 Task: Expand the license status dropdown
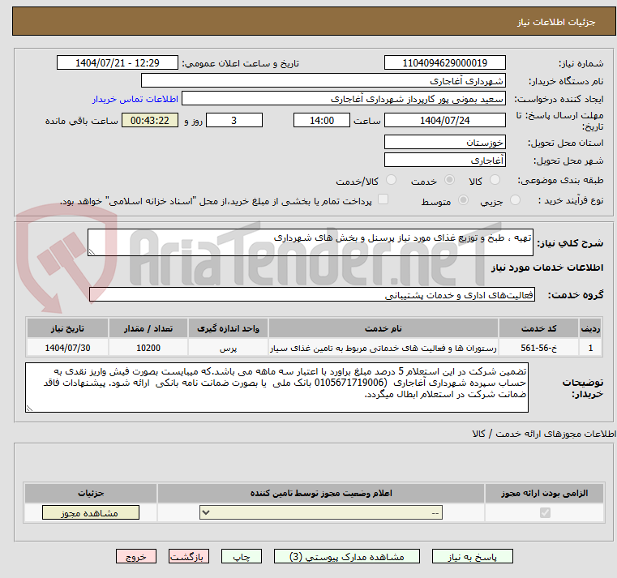(322, 513)
